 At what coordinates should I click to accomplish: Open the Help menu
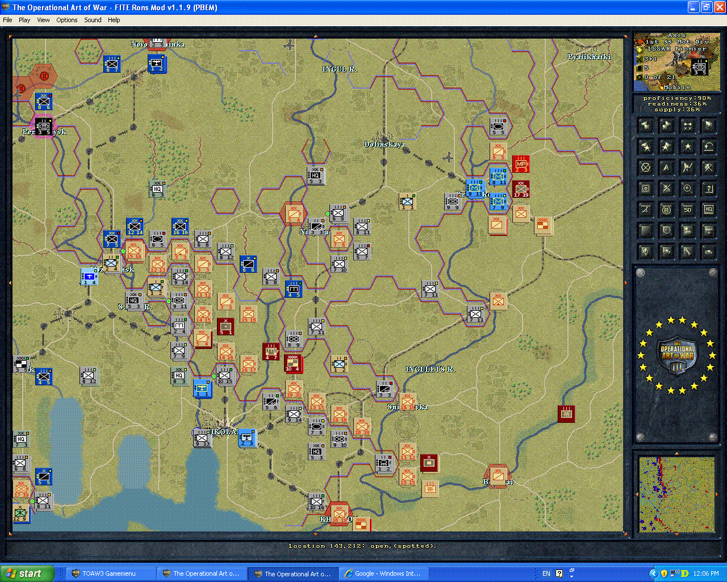114,20
